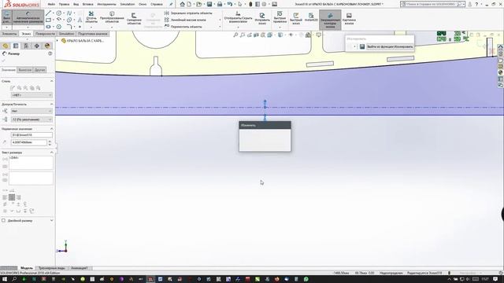Click the Instant2D tool
This screenshot has width=504, height=283.
[x=311, y=17]
